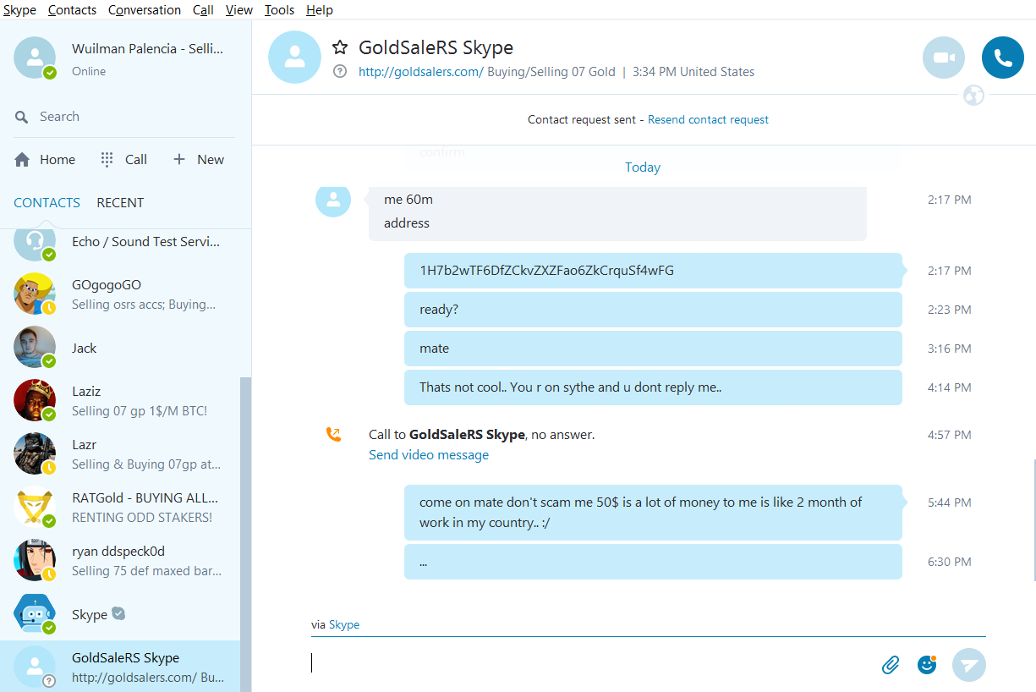Select RATGold contact avatar
The width and height of the screenshot is (1036, 692).
35,508
